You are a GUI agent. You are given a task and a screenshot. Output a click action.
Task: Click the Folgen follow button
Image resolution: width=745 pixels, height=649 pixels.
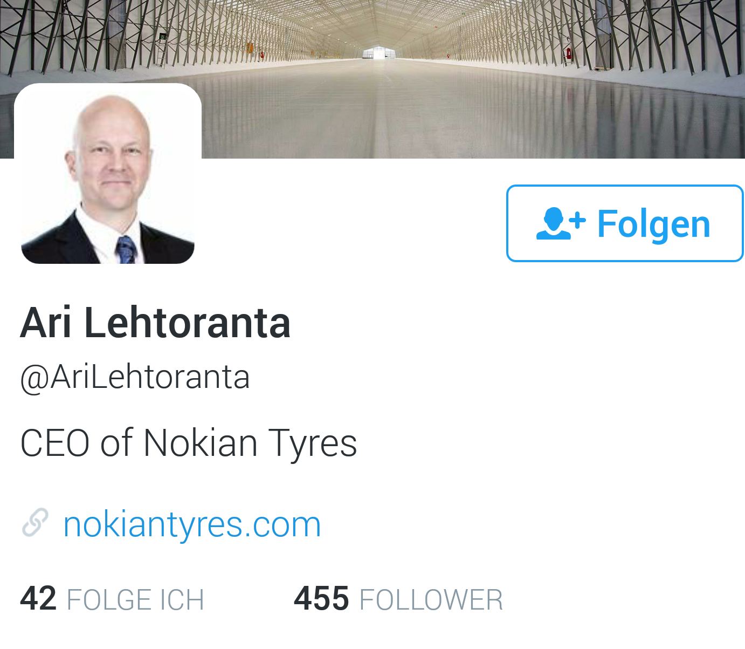click(625, 223)
